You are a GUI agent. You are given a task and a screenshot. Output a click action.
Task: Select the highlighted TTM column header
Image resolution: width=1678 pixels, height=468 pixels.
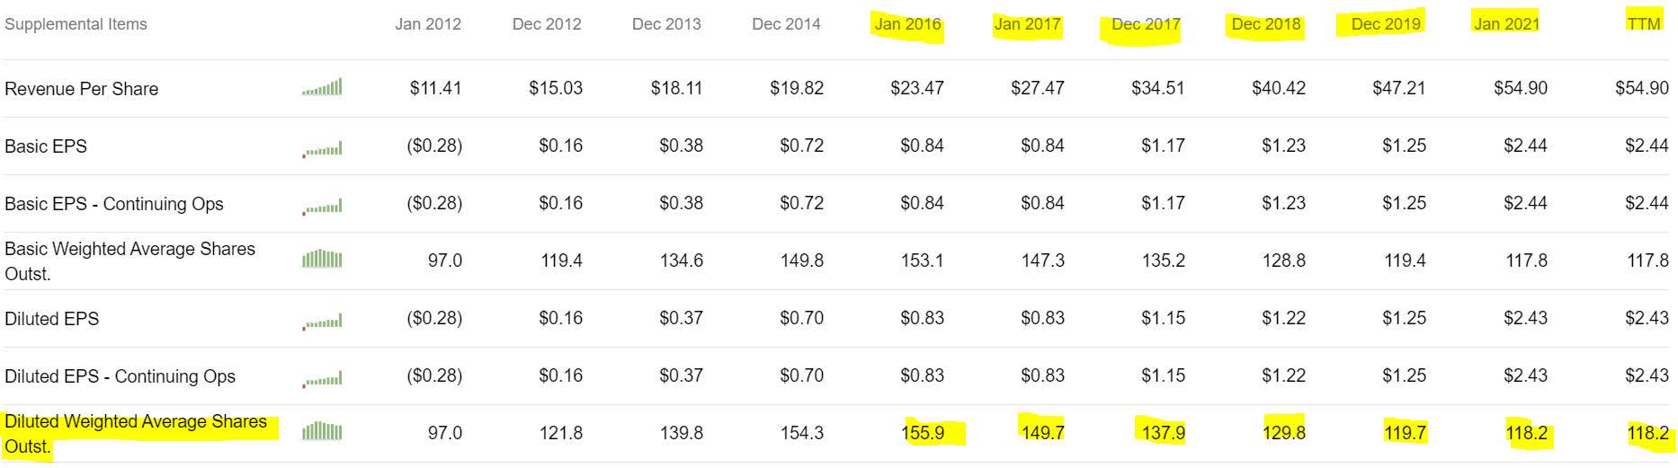click(1644, 24)
